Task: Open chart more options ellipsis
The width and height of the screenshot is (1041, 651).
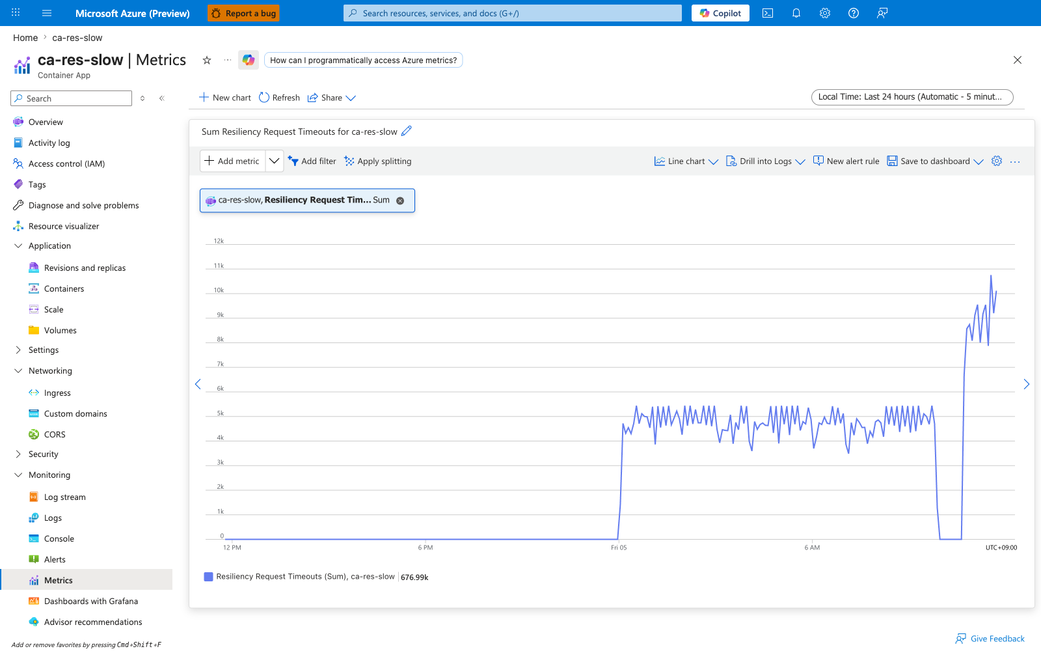Action: click(1015, 161)
